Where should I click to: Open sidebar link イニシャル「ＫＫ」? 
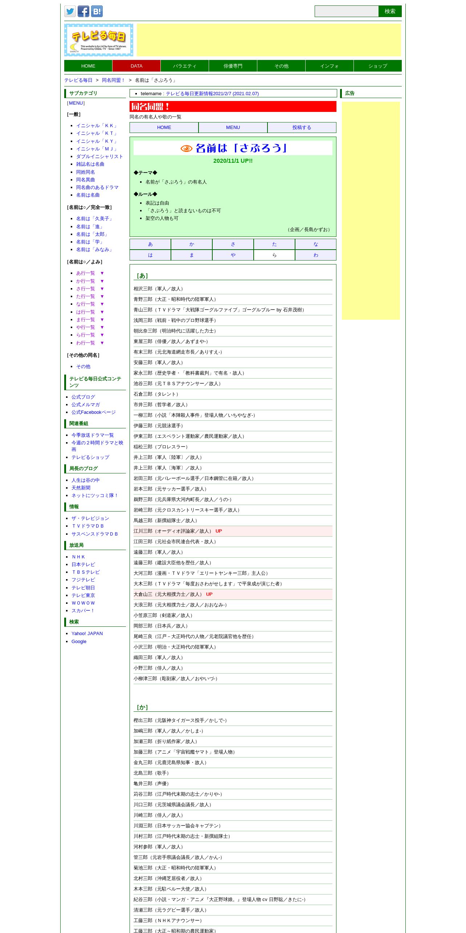(x=97, y=126)
